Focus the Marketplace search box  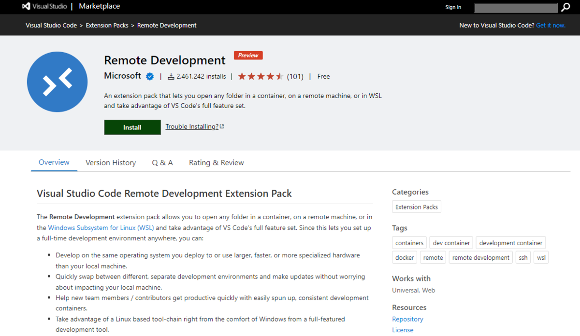516,8
